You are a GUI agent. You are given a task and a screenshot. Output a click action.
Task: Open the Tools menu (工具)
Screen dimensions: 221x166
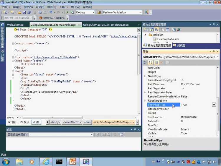point(63,7)
